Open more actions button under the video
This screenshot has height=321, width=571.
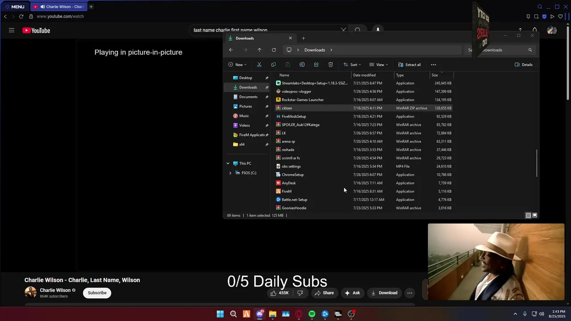pyautogui.click(x=410, y=293)
